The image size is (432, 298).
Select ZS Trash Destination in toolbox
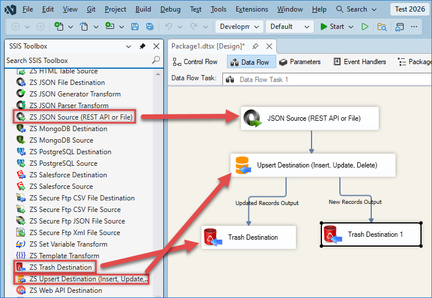(60, 267)
